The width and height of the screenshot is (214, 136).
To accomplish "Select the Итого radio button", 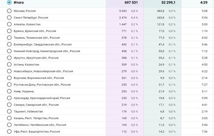I will 9,3.
